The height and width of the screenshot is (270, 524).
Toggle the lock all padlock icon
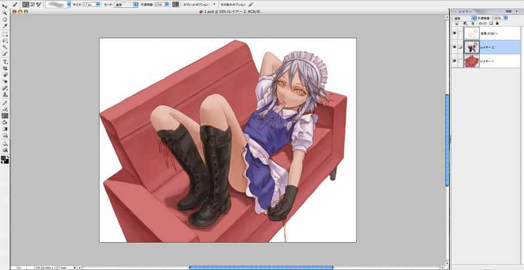tap(497, 23)
